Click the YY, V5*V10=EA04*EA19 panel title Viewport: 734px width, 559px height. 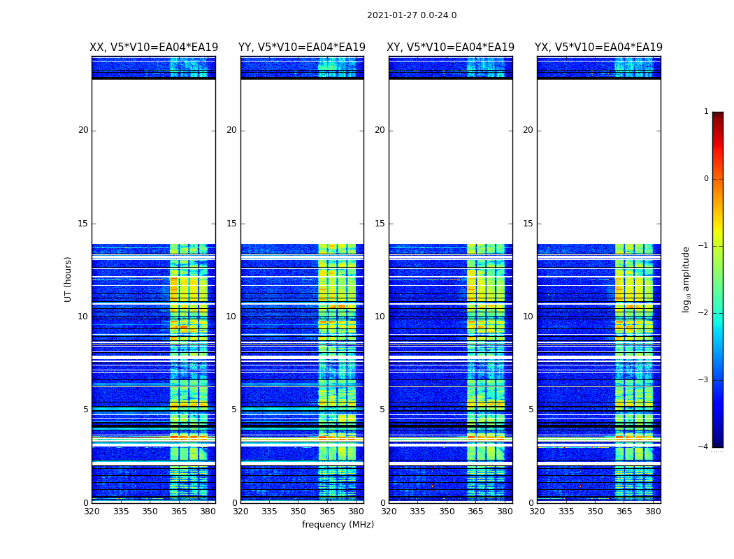tap(302, 48)
